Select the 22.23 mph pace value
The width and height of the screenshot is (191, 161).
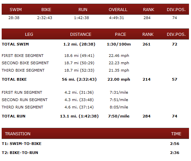pos(119,63)
